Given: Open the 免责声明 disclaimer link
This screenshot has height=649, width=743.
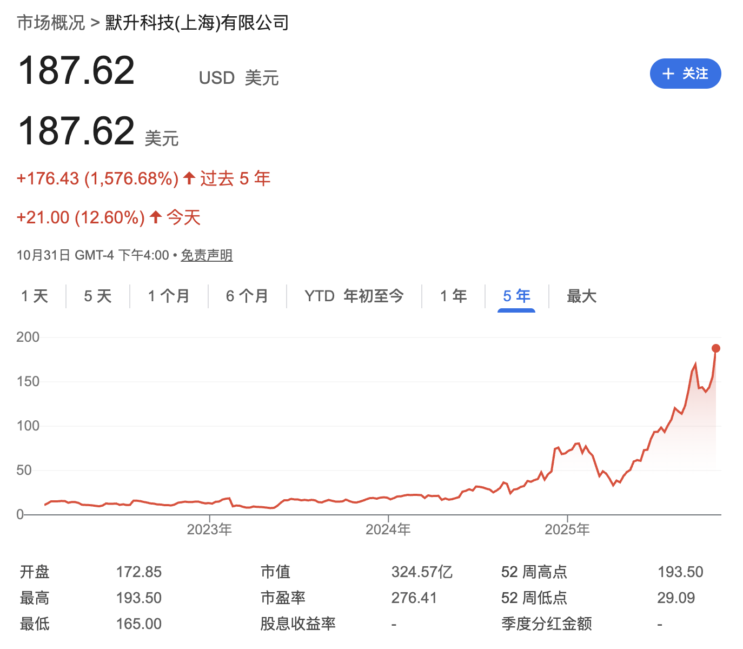Looking at the screenshot, I should (x=207, y=255).
